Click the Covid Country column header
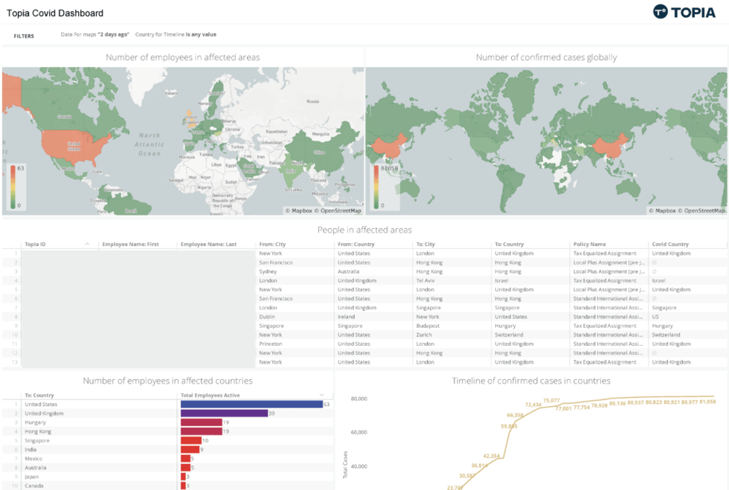729x490 pixels. (x=670, y=244)
